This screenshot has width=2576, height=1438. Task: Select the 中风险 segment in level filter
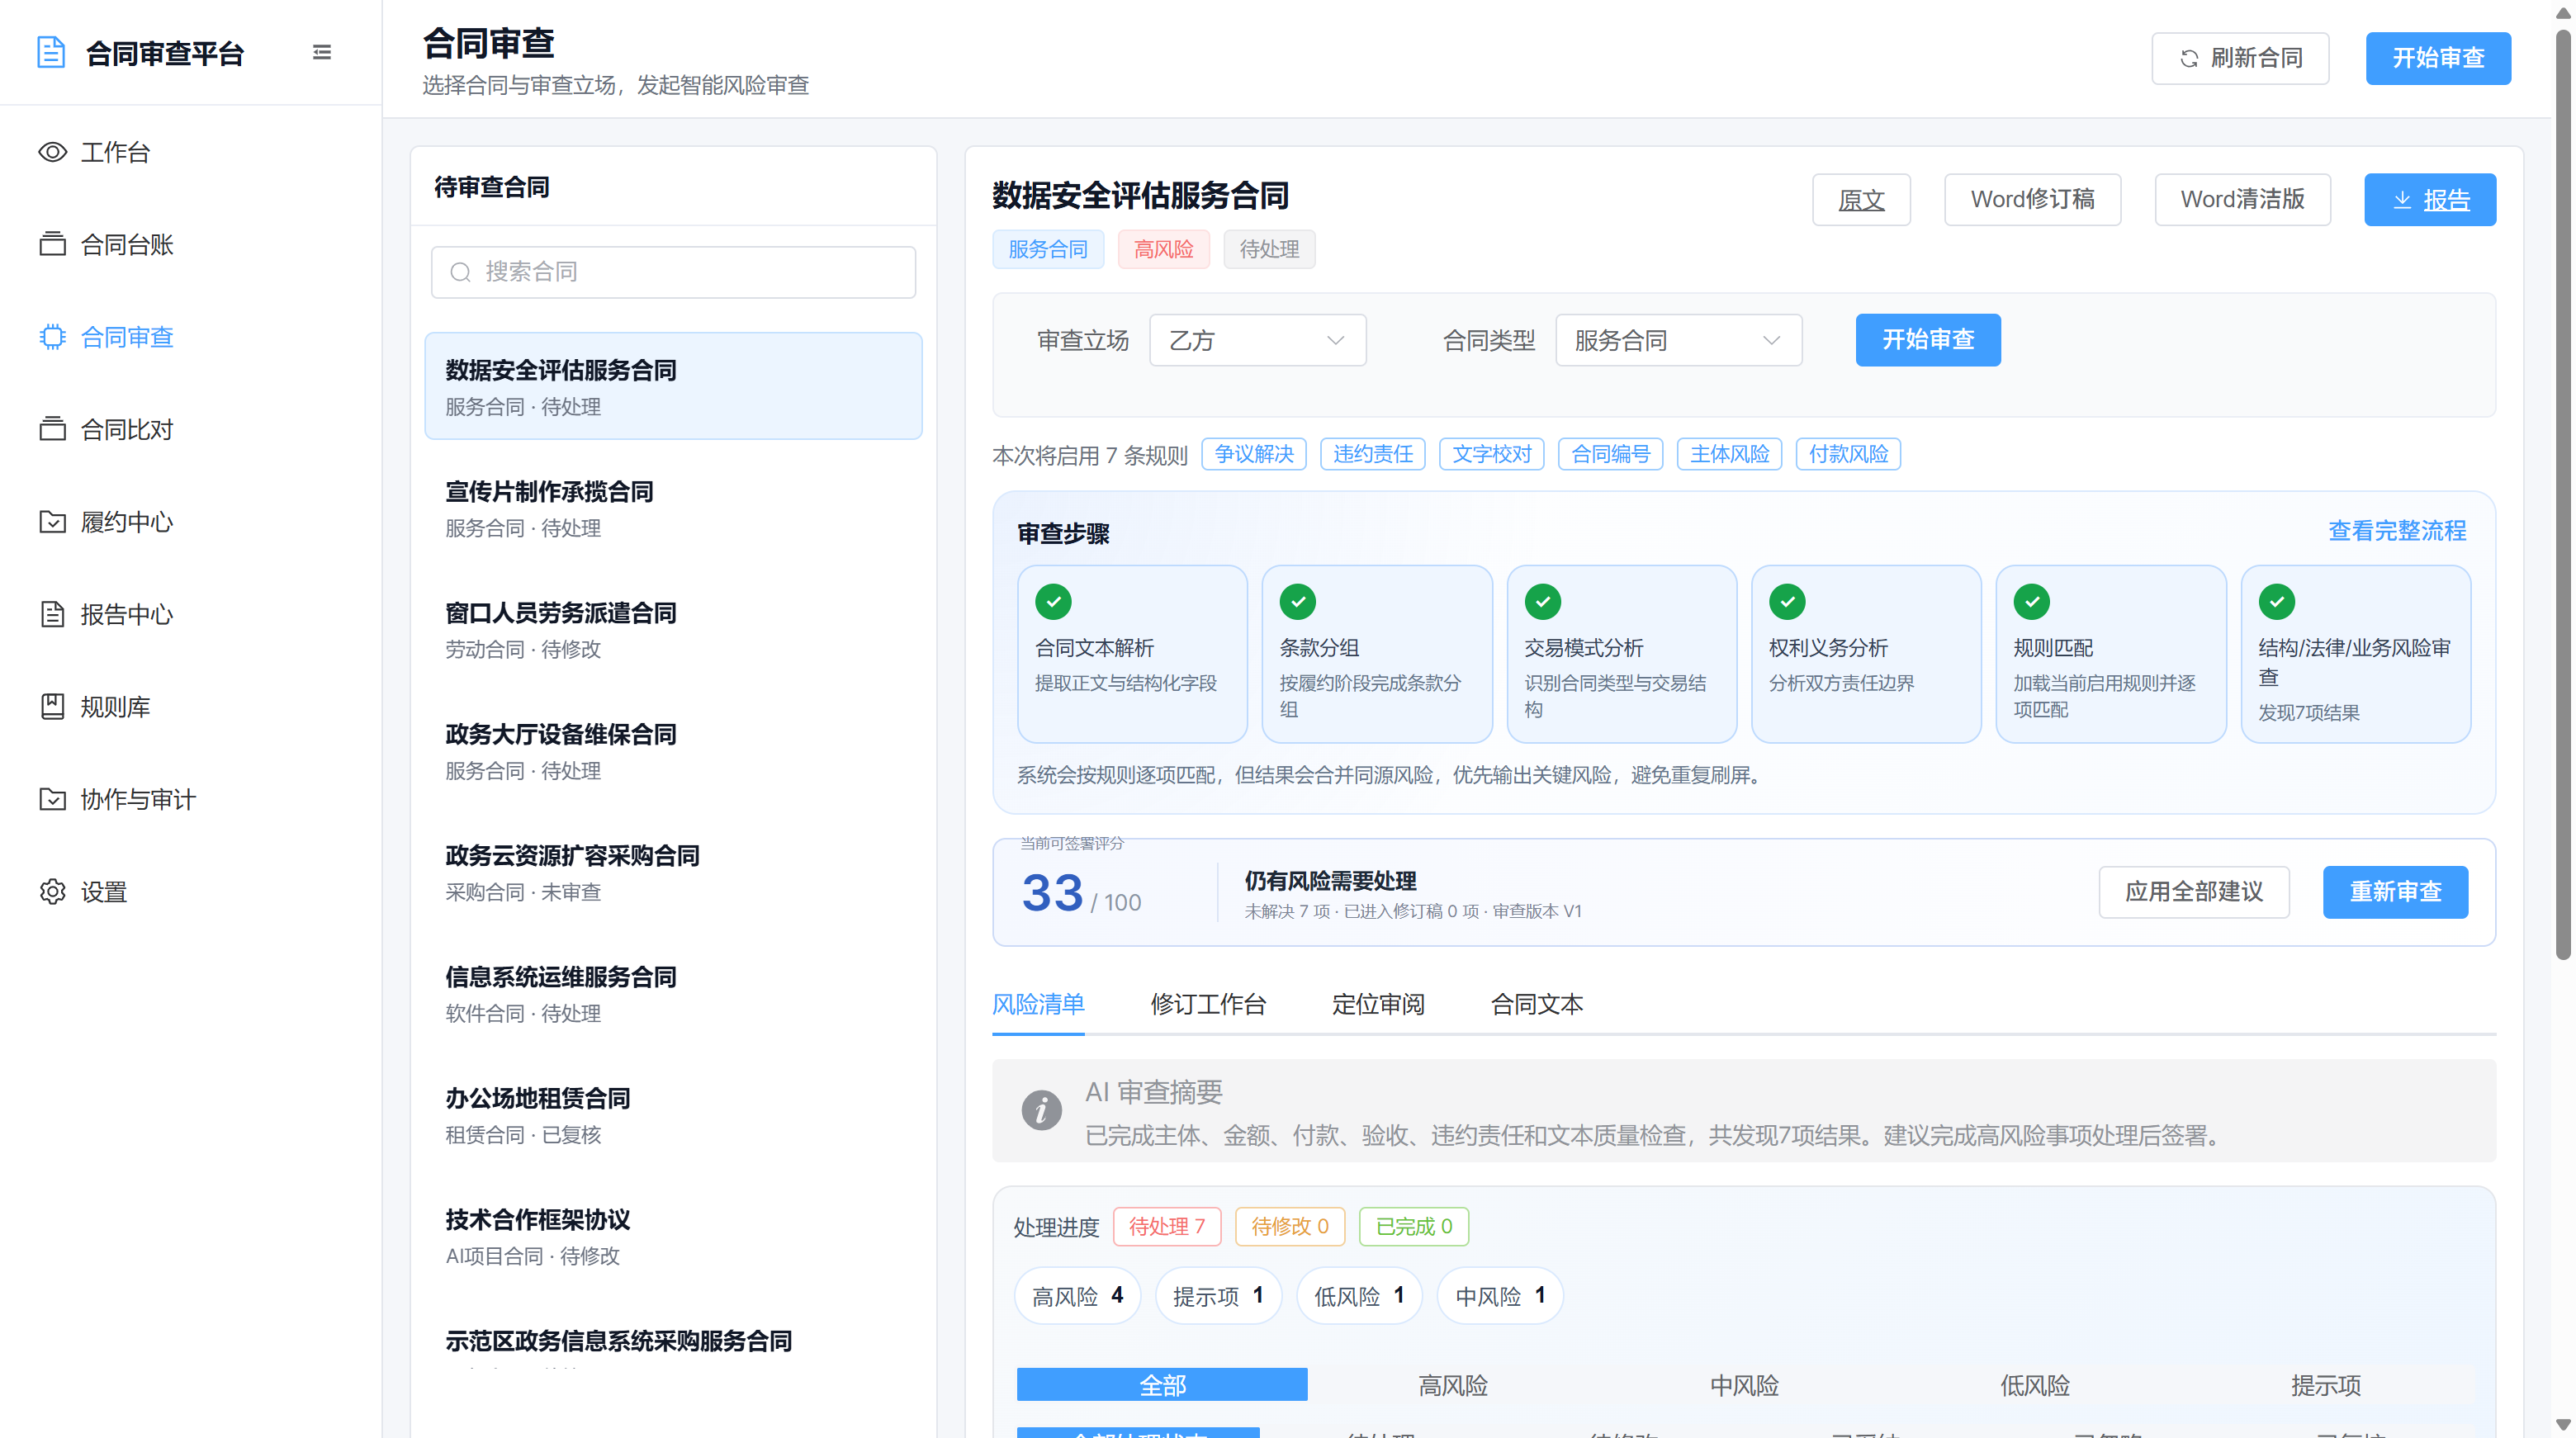coord(1744,1384)
